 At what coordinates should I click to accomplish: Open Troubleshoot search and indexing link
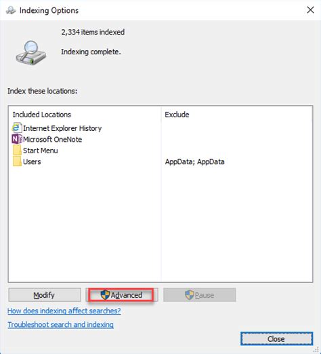(60, 325)
